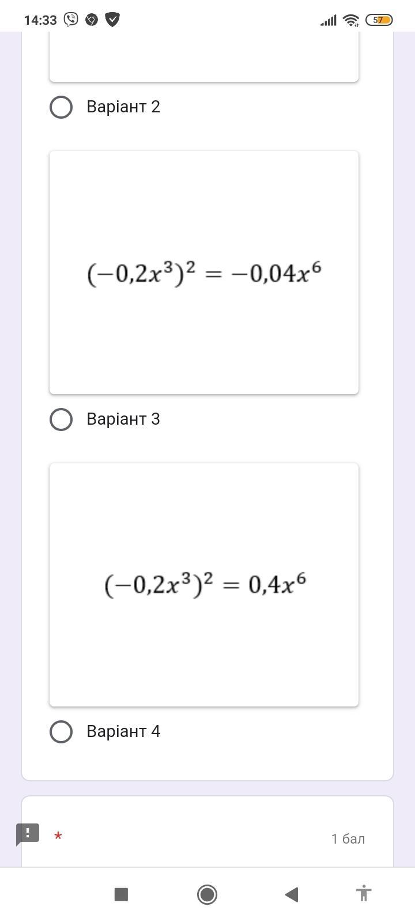Open the report a problem feedback icon
The width and height of the screenshot is (415, 922).
tap(27, 834)
